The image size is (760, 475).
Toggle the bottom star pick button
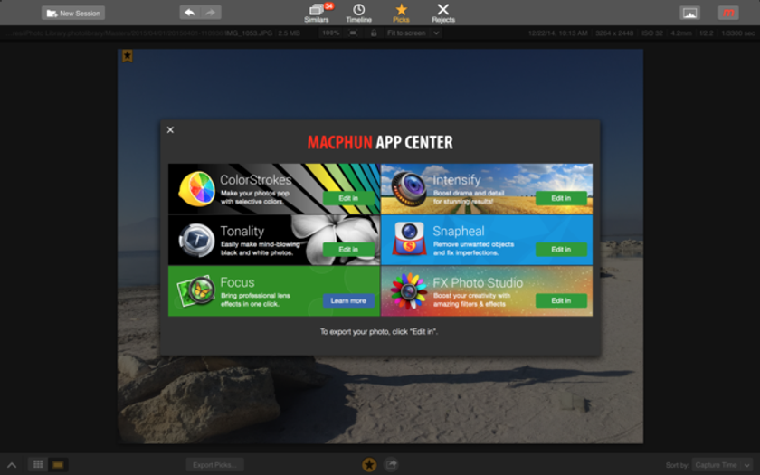[369, 465]
